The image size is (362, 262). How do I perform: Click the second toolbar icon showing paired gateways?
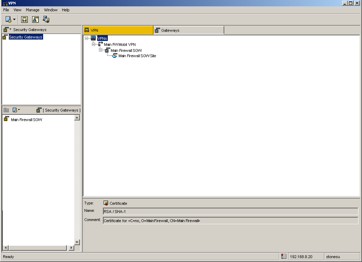[24, 19]
